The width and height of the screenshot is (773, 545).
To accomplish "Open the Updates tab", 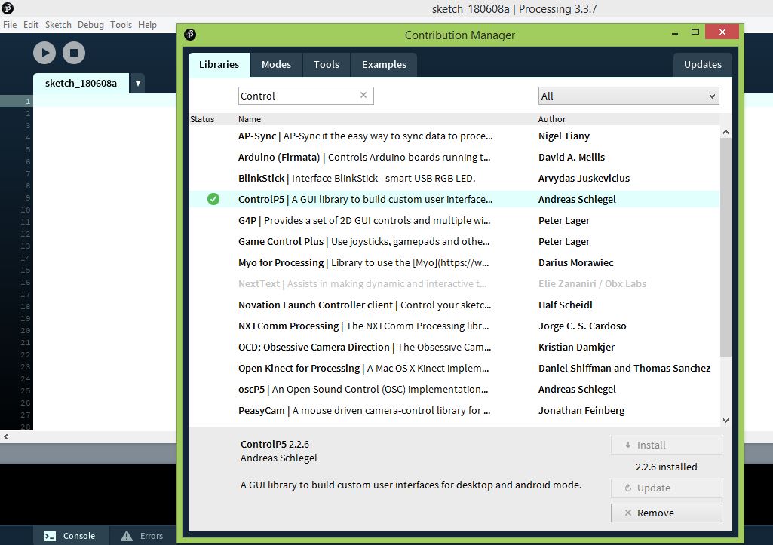I will point(703,65).
